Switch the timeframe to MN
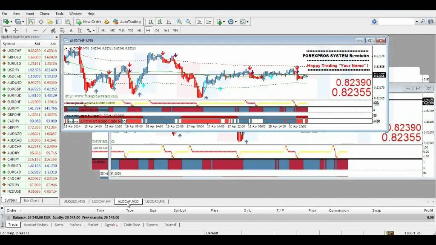The image size is (436, 245). tap(175, 30)
